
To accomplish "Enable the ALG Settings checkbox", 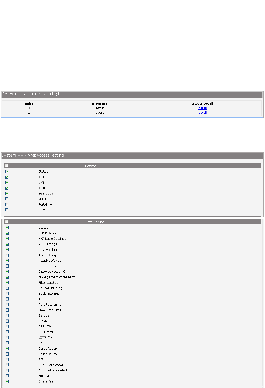I will coord(7,255).
